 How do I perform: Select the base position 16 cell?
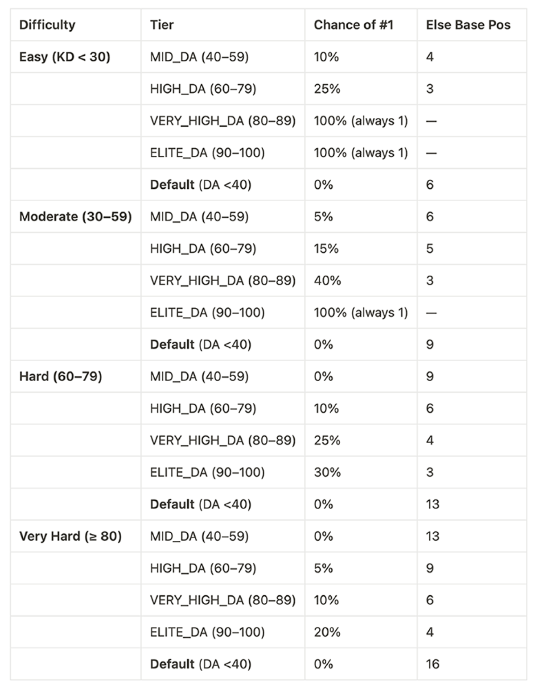tap(432, 664)
